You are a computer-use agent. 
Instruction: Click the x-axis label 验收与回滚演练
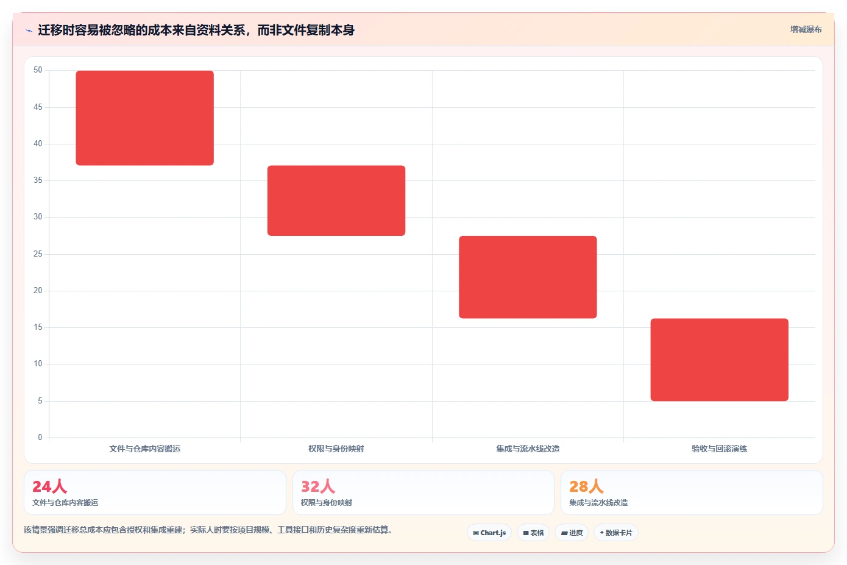tap(720, 449)
